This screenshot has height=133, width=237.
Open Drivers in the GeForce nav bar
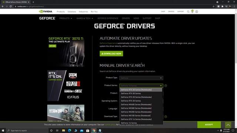pyautogui.click(x=126, y=18)
